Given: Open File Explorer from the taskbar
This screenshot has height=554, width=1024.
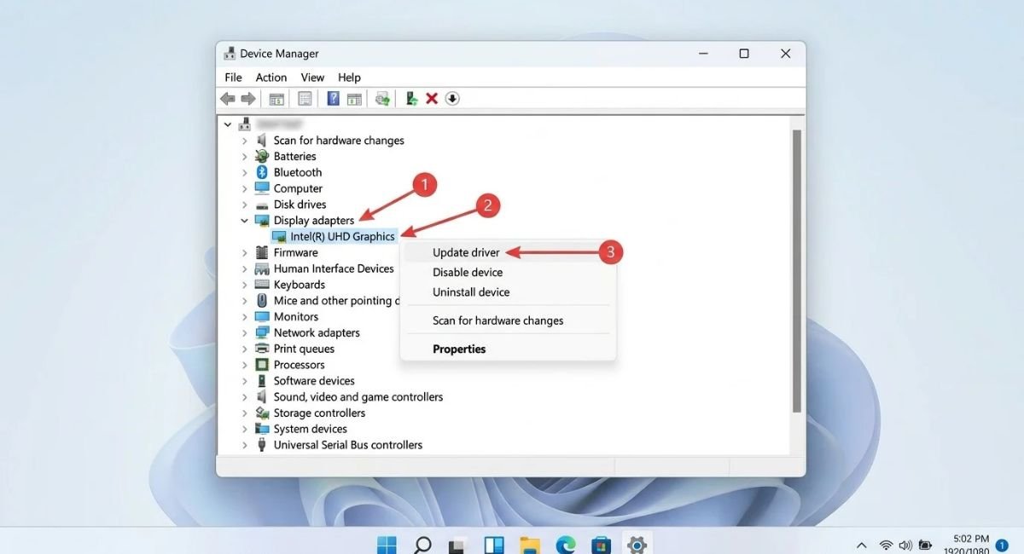Looking at the screenshot, I should pos(530,544).
